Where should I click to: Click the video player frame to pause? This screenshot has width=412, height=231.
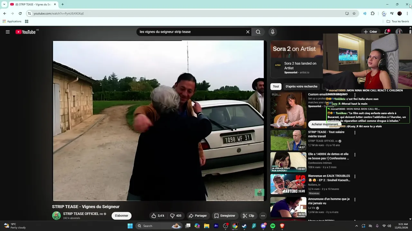158,121
